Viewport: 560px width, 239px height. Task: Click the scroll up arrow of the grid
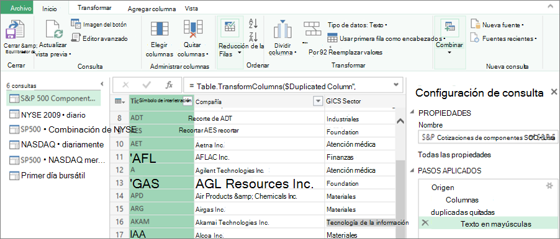point(400,121)
